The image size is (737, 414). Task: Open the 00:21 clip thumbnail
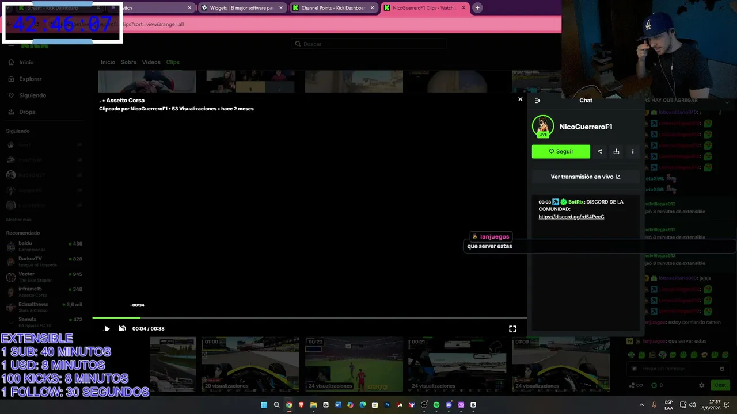458,364
